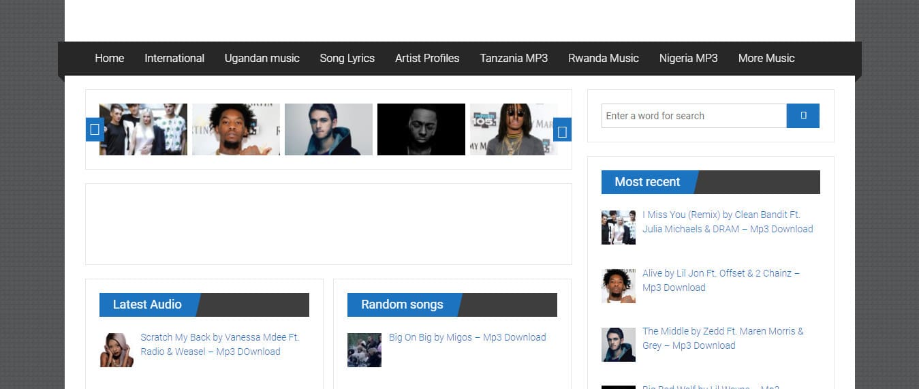The height and width of the screenshot is (389, 919).
Task: Go to the International menu section
Action: click(x=174, y=59)
